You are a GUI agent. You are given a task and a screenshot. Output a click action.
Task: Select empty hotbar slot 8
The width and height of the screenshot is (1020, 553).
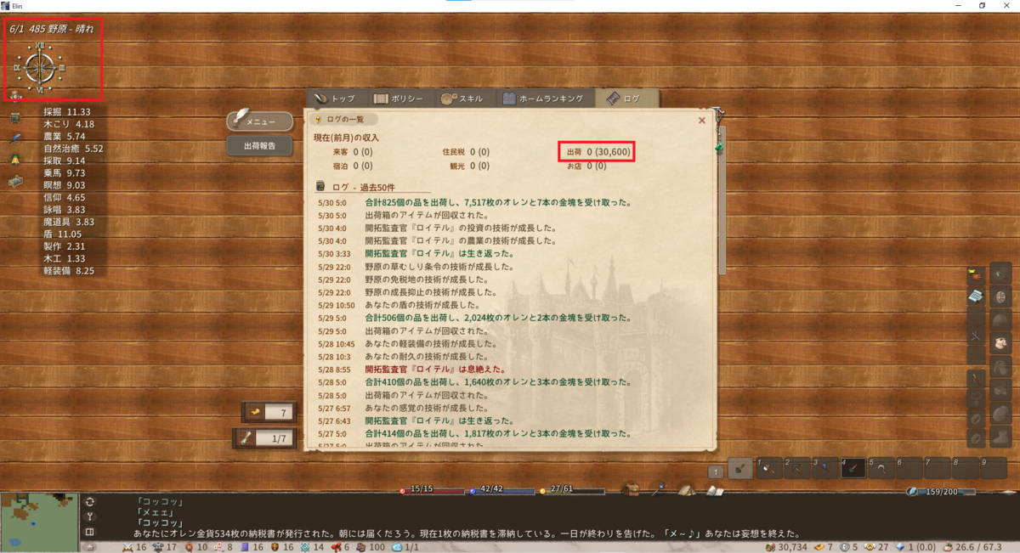pyautogui.click(x=966, y=466)
